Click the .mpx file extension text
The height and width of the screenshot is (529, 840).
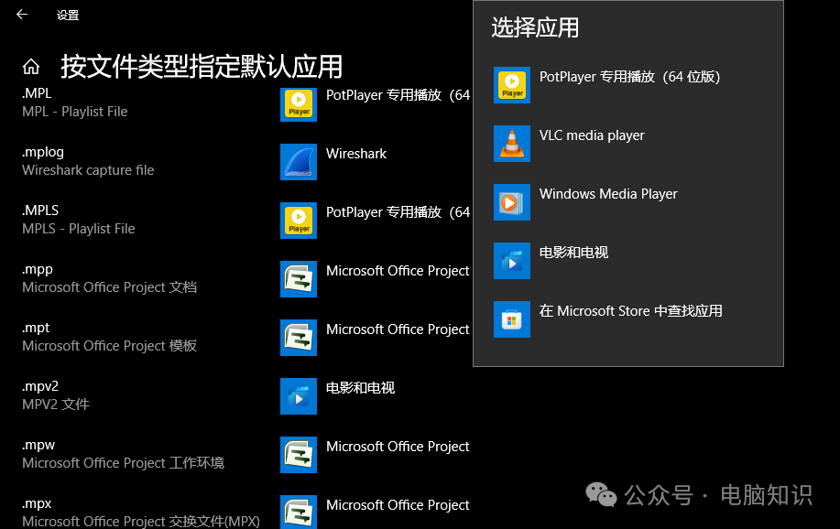[x=37, y=503]
